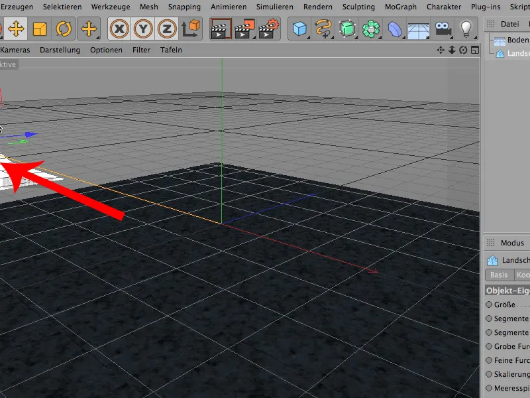The width and height of the screenshot is (530, 398).
Task: Switch to the Koordinaten tab
Action: coord(523,275)
